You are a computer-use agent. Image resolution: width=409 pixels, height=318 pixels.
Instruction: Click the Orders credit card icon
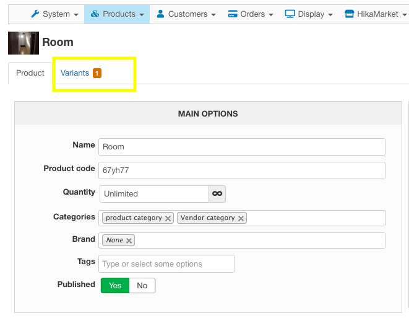click(x=233, y=14)
